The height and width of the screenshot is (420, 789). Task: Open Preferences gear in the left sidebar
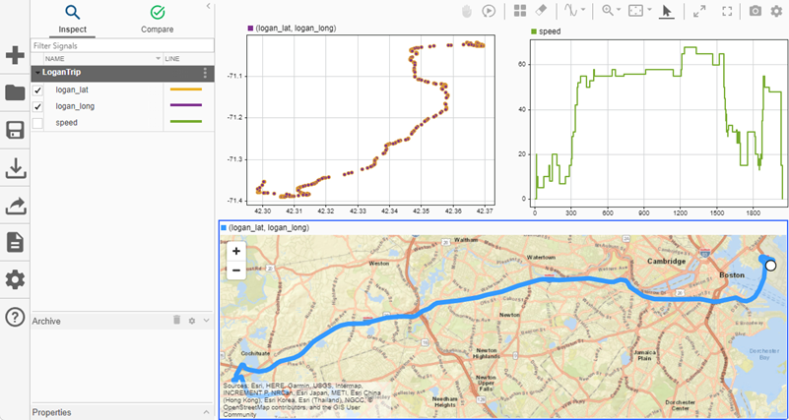tap(15, 279)
